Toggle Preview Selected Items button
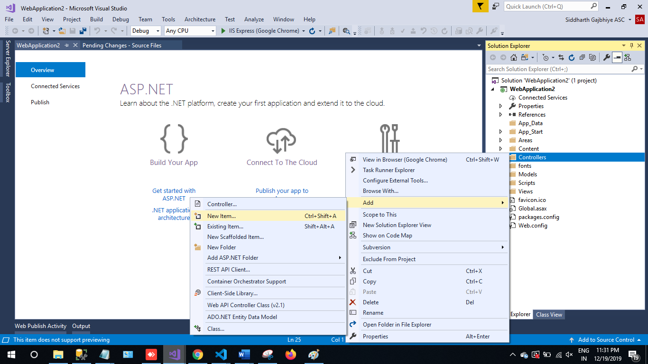The width and height of the screenshot is (648, 364). [x=617, y=57]
